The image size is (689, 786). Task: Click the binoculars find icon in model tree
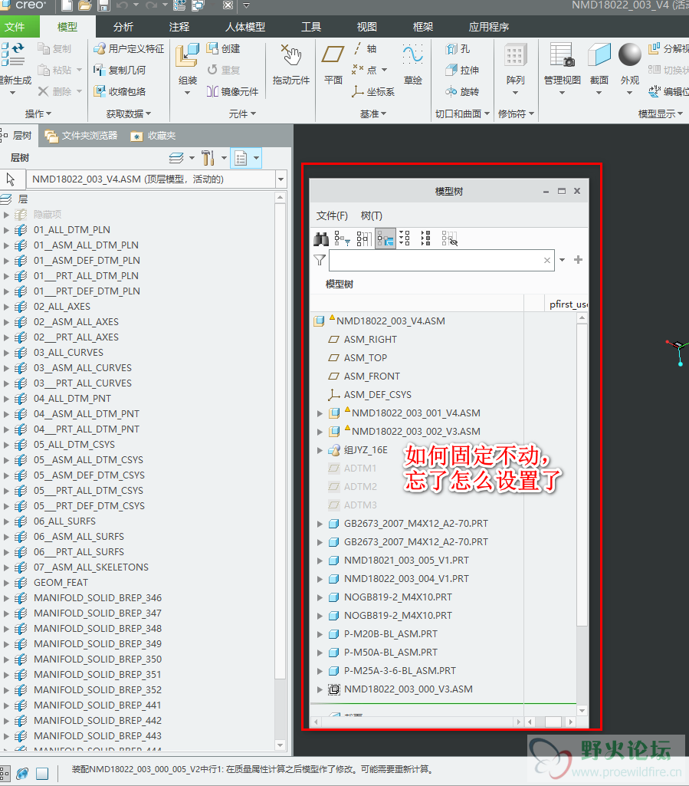[x=321, y=239]
